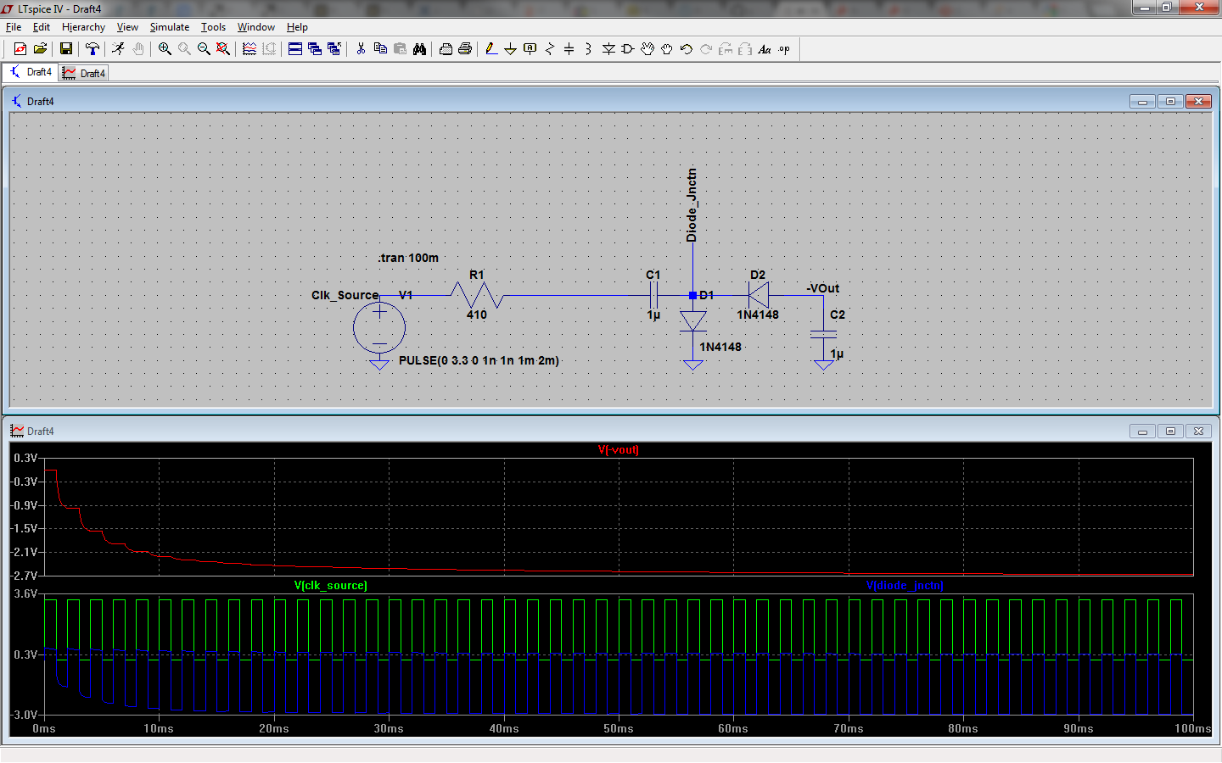
Task: Open the Simulate menu
Action: [170, 27]
